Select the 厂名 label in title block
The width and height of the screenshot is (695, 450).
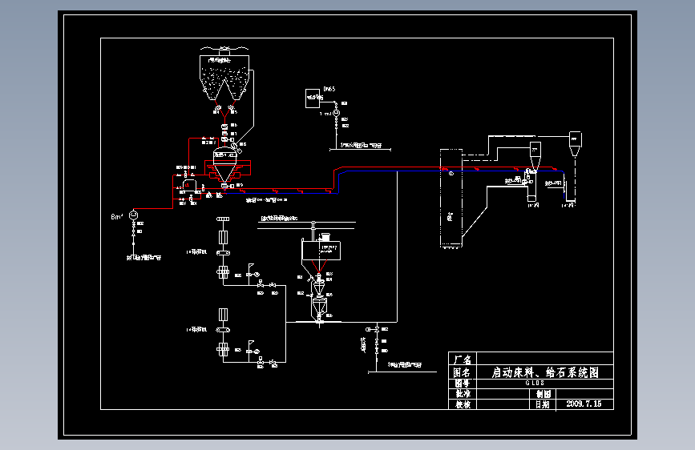click(463, 360)
